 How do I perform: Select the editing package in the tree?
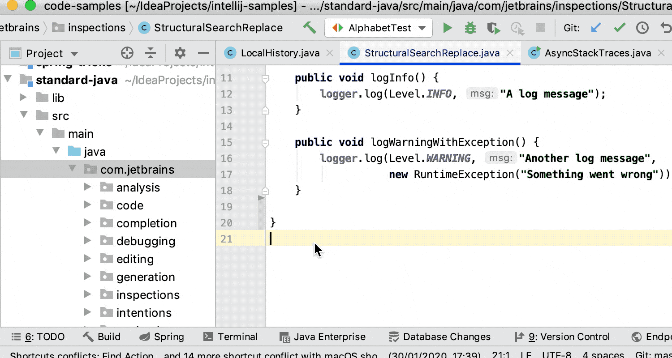coord(135,259)
